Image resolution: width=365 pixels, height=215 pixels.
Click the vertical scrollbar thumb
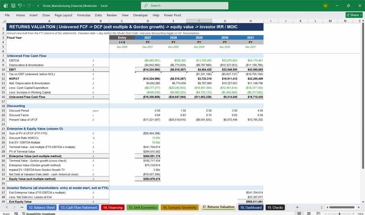click(363, 95)
